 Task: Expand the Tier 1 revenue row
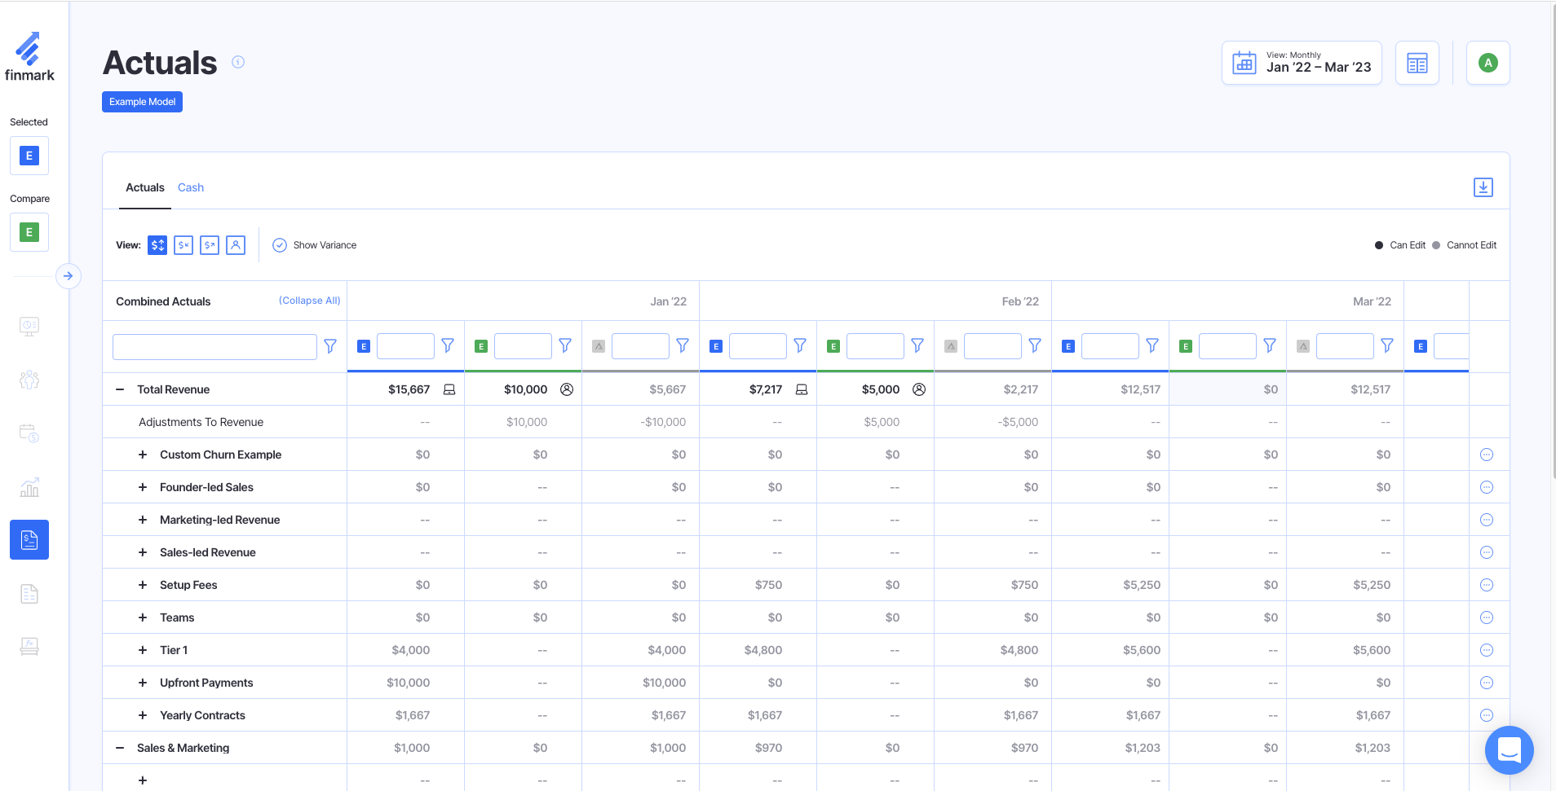click(x=143, y=650)
